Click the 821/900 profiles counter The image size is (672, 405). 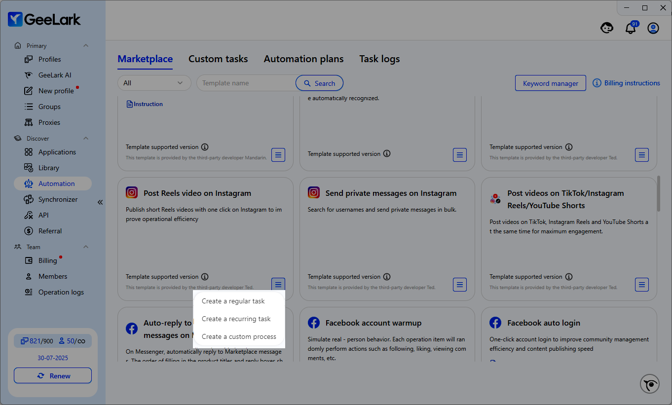tap(37, 341)
